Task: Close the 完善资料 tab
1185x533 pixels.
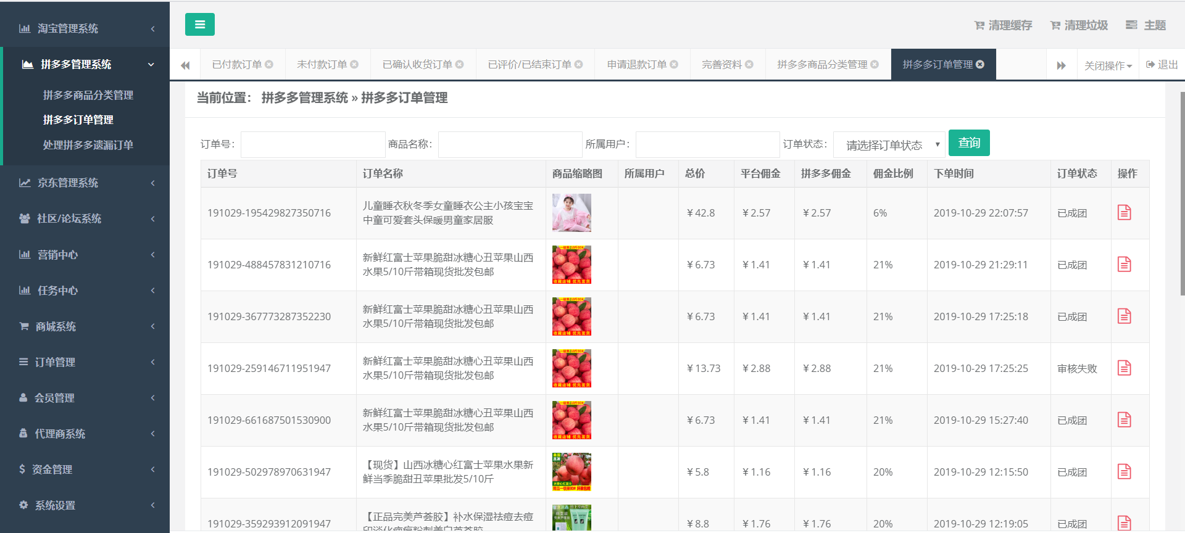Action: [x=749, y=64]
